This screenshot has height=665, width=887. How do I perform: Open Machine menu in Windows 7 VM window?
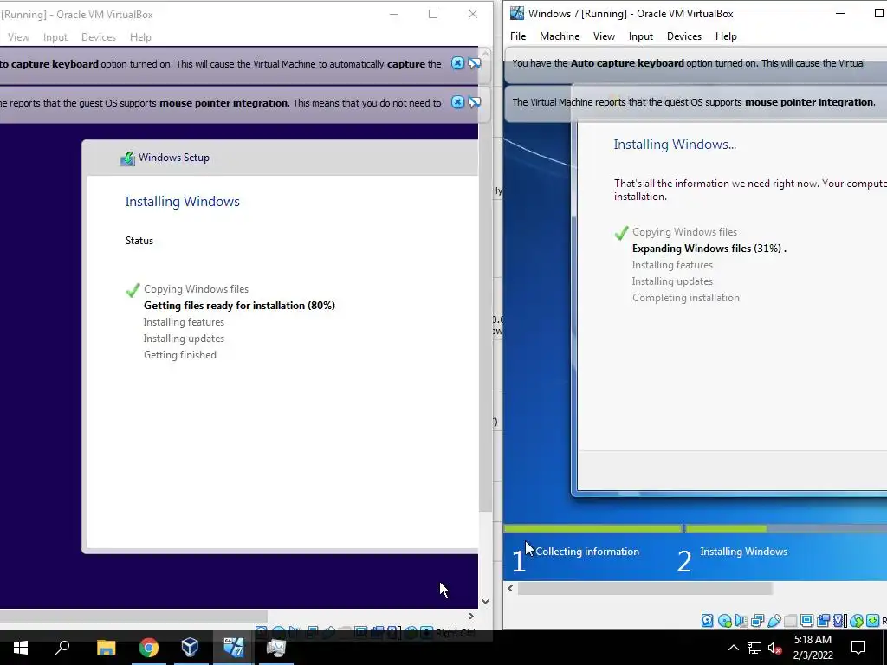coord(560,36)
